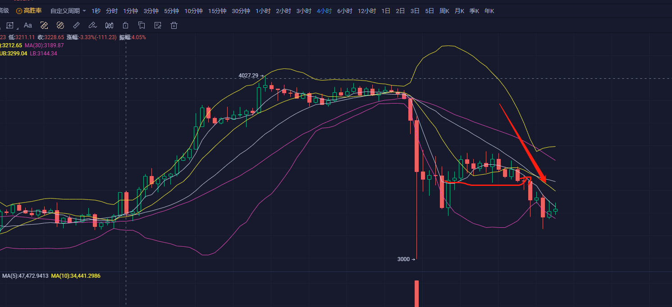
Task: Switch to 1分钟 interval
Action: pos(131,11)
